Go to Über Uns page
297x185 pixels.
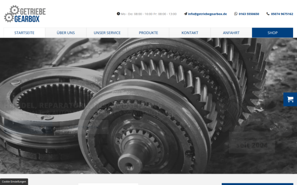[x=66, y=33]
